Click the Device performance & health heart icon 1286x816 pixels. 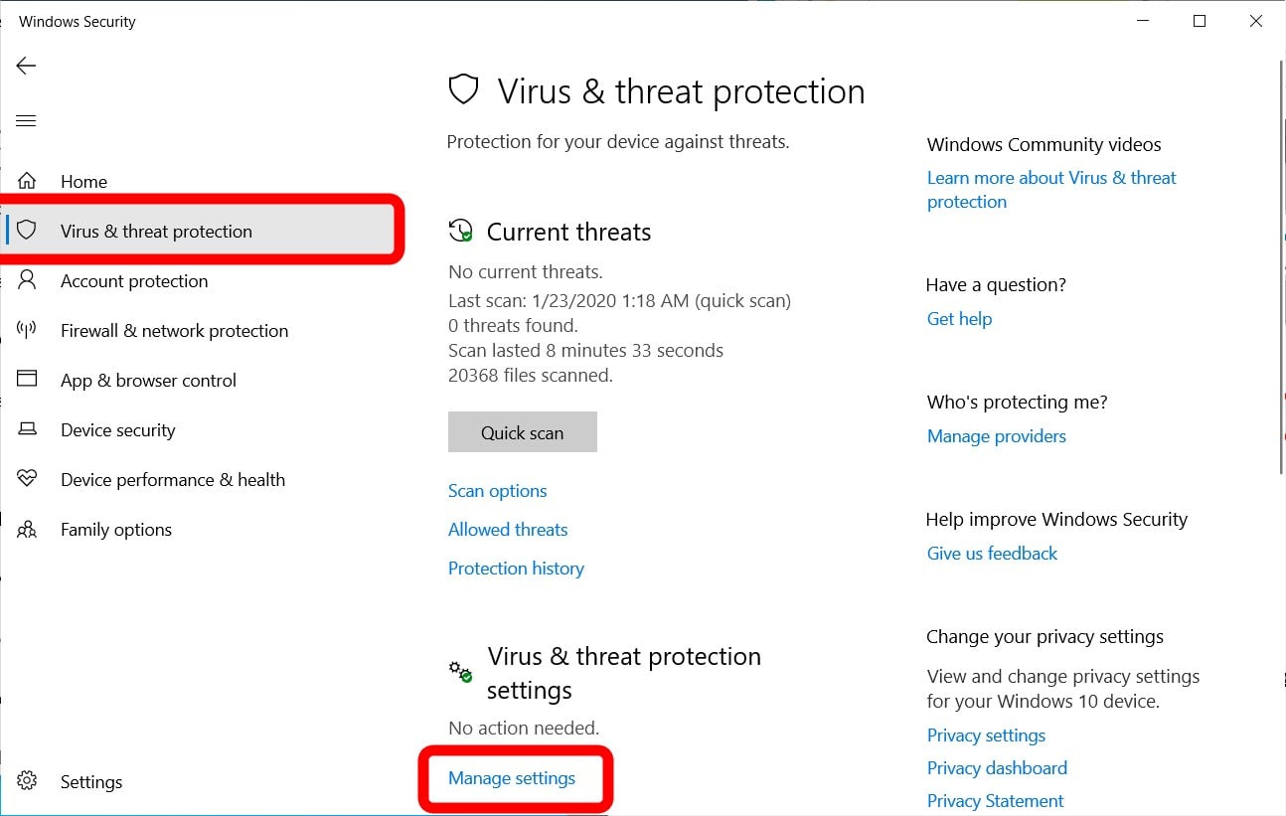click(28, 479)
